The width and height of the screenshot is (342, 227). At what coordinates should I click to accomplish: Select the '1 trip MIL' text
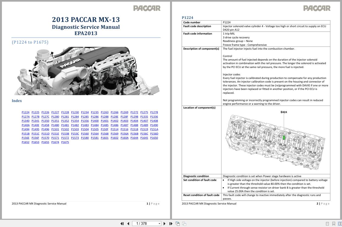pyautogui.click(x=229, y=34)
